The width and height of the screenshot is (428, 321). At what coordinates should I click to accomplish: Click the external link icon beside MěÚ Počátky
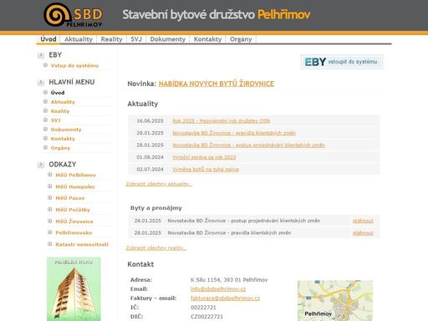click(x=50, y=209)
